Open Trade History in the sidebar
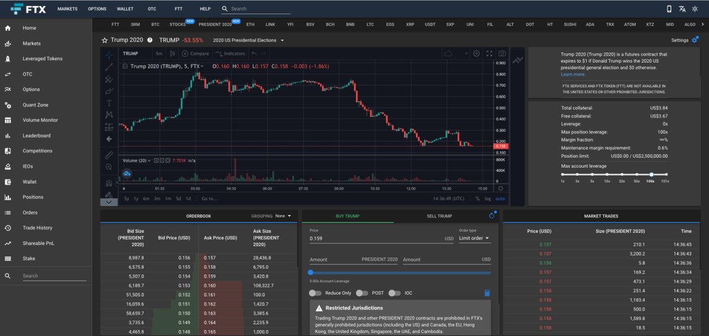 point(37,228)
